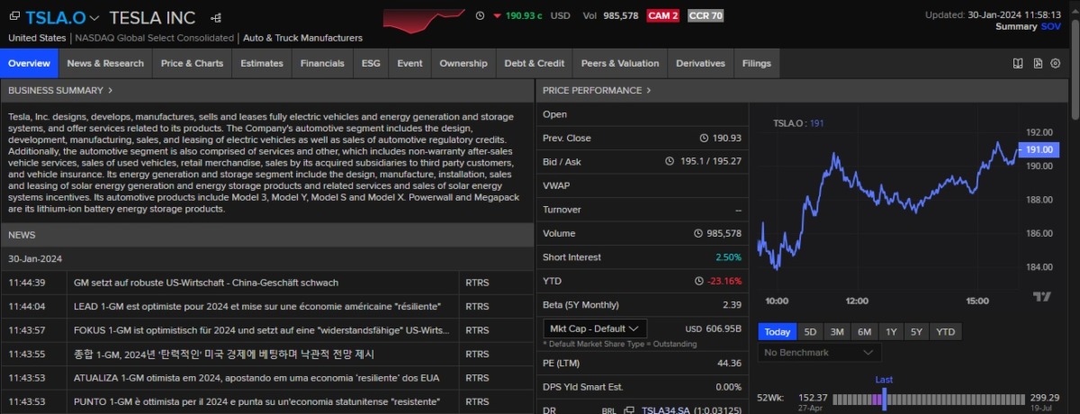The width and height of the screenshot is (1080, 414).
Task: Click the pop-out window icon beside TSLA.O
Action: [14, 17]
